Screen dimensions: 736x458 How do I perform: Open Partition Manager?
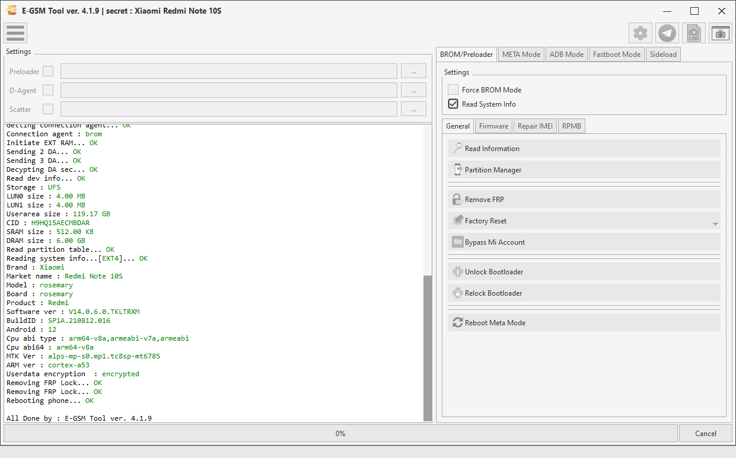tap(584, 170)
